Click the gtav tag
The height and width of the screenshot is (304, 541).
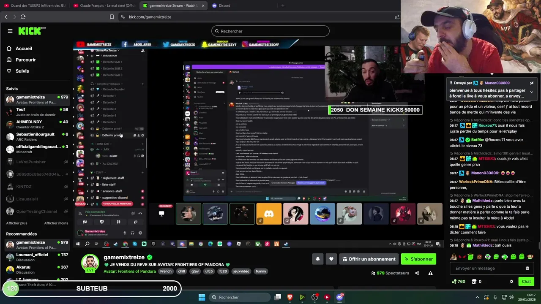194,271
